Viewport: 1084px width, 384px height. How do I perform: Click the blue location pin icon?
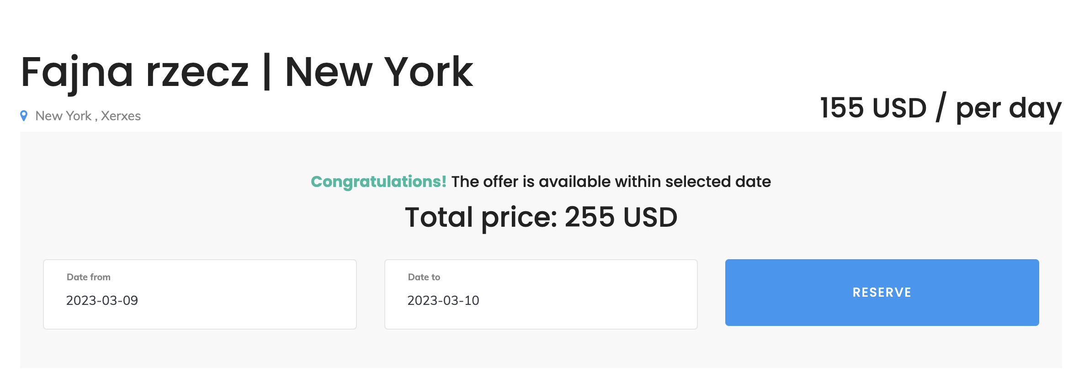[24, 116]
